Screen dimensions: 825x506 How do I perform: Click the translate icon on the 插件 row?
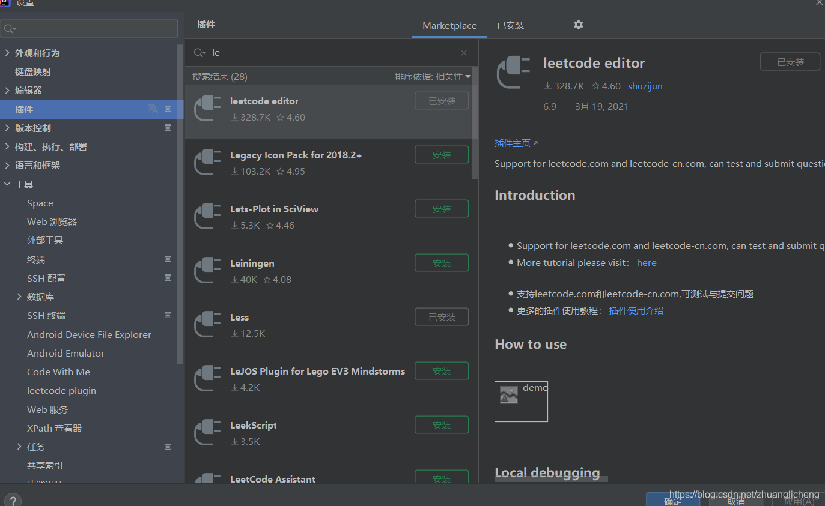[x=153, y=109]
